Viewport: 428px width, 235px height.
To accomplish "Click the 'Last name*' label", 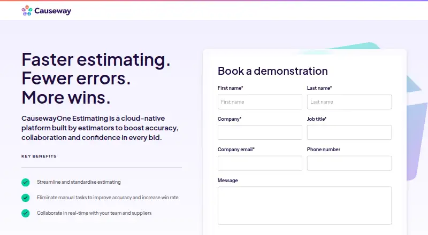I will 319,88.
